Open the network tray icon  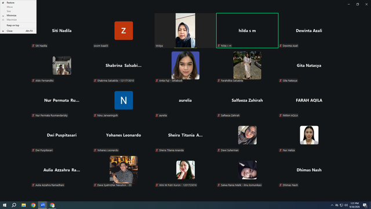[x=341, y=205]
